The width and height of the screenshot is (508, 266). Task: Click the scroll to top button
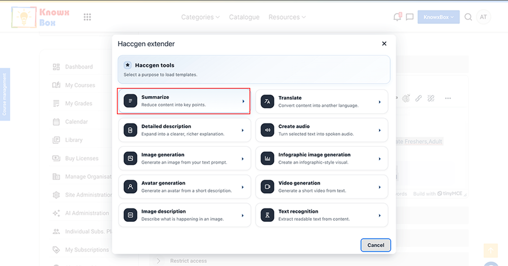[491, 251]
